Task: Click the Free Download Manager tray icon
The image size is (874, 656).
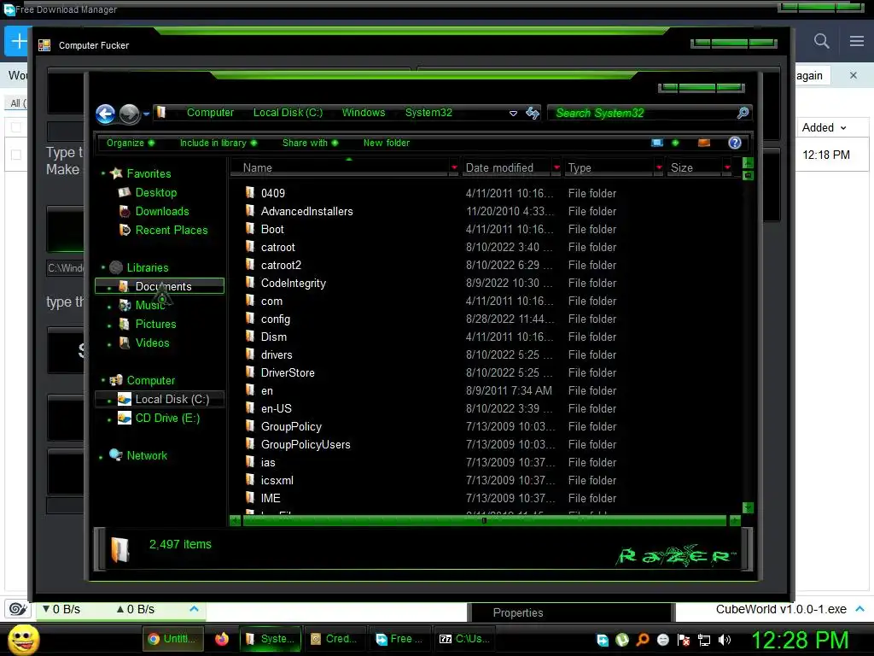Action: [x=602, y=640]
